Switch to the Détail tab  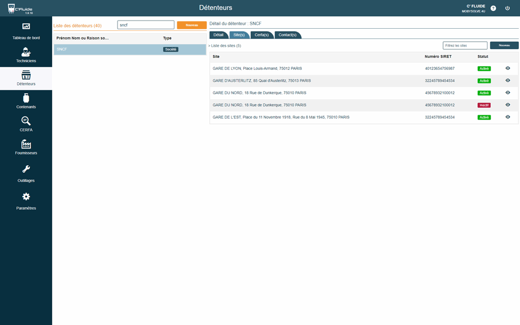218,35
